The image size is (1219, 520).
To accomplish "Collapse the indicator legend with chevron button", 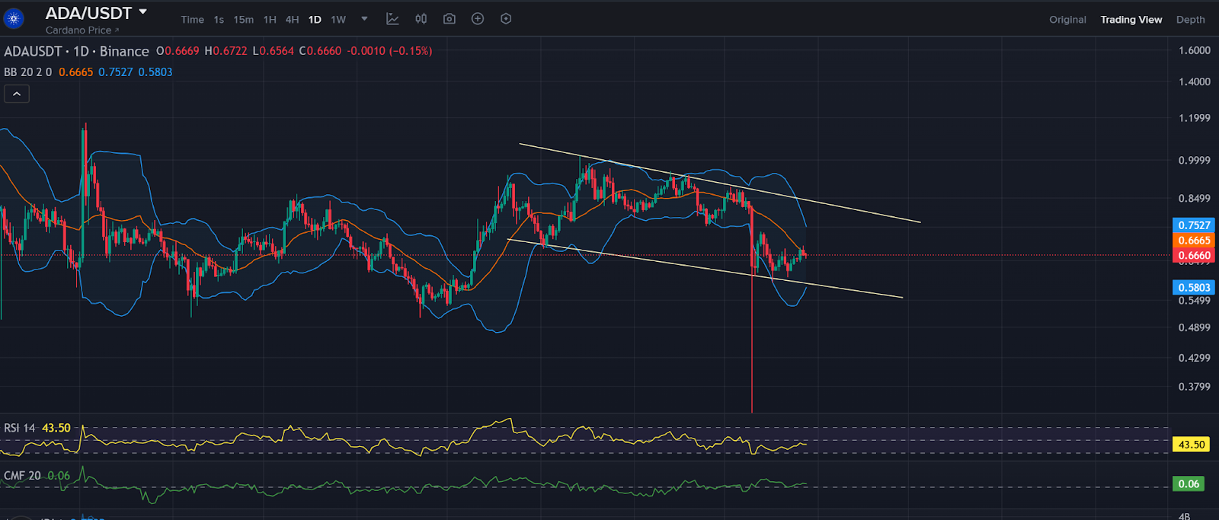I will click(17, 94).
